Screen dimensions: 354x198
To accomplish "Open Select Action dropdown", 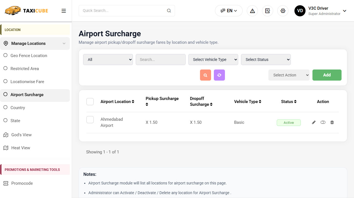I will [x=289, y=75].
